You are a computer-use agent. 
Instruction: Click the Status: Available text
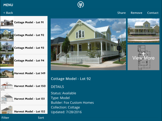tap(63, 93)
